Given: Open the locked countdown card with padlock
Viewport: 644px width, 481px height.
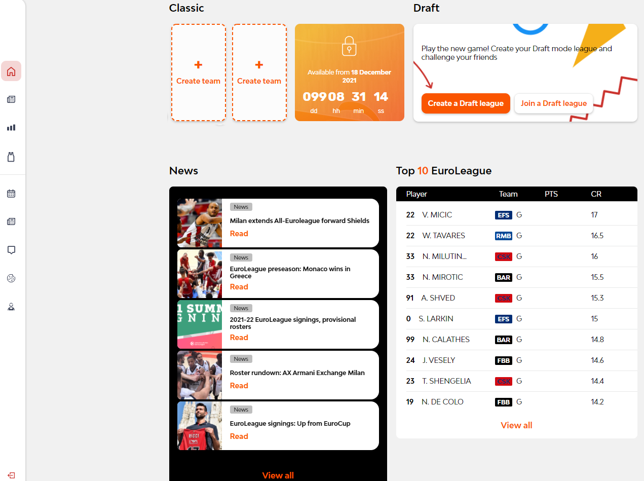Looking at the screenshot, I should (x=349, y=72).
